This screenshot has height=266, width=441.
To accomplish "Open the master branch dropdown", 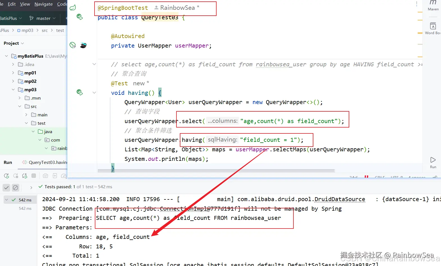I will pos(43,18).
